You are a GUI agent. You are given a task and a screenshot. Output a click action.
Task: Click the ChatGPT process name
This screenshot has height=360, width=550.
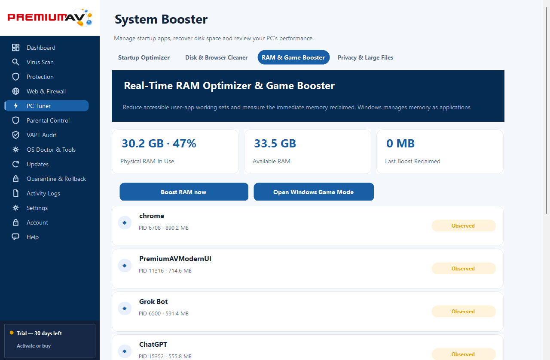tap(153, 345)
